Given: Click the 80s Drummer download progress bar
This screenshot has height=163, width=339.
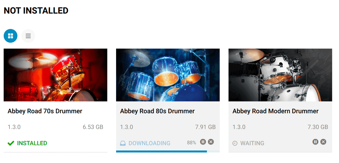Looking at the screenshot, I should pos(168,151).
